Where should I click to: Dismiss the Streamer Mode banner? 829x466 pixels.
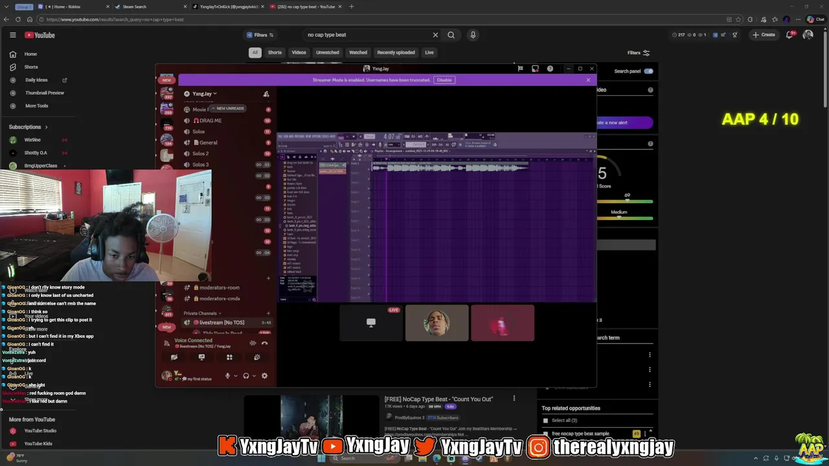click(588, 80)
